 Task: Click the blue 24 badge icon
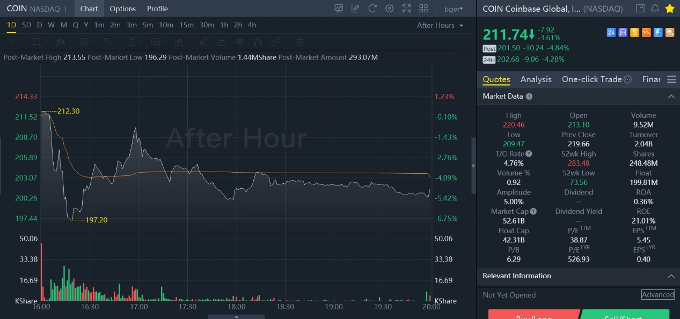611,33
